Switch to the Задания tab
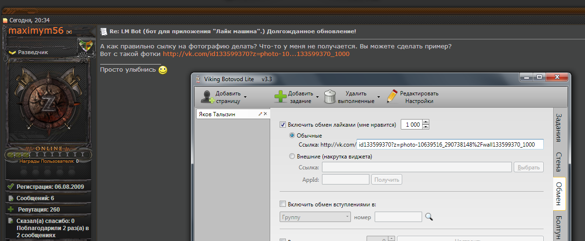 559,128
